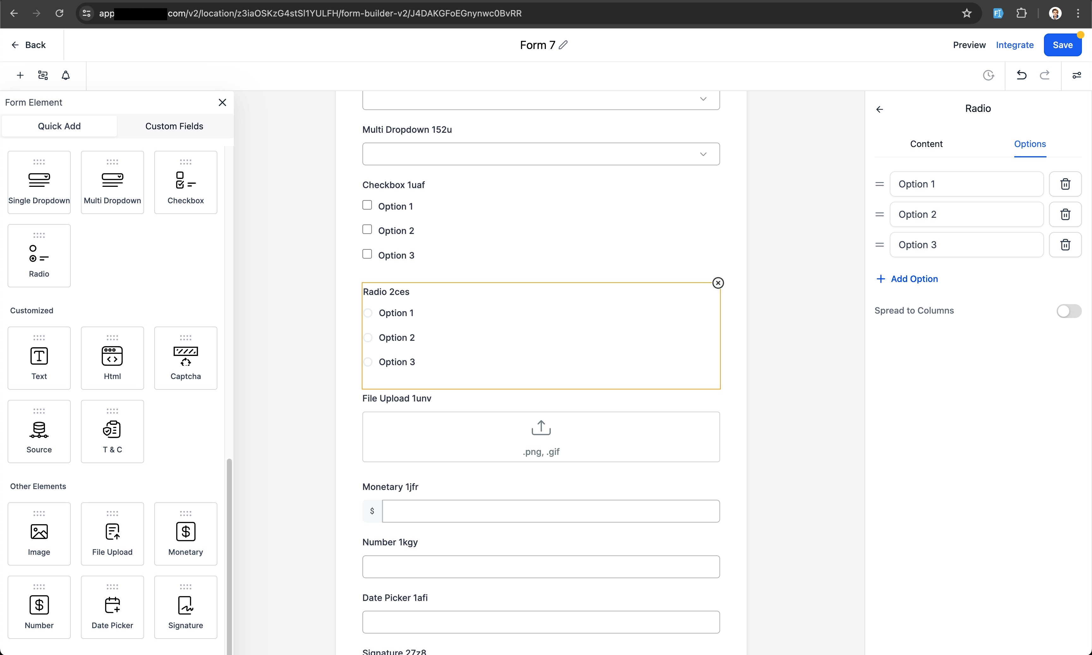This screenshot has width=1092, height=655.
Task: Click the plus add-element toolbar icon
Action: pos(20,76)
